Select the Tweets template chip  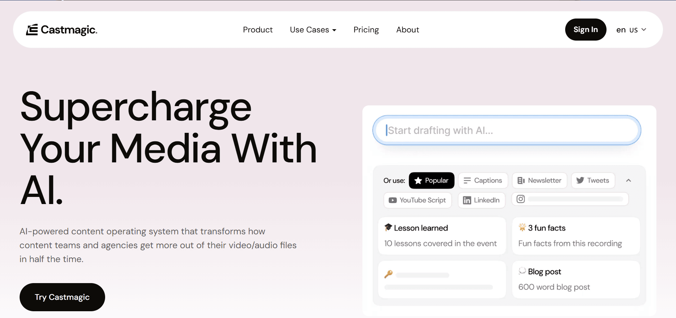point(593,181)
